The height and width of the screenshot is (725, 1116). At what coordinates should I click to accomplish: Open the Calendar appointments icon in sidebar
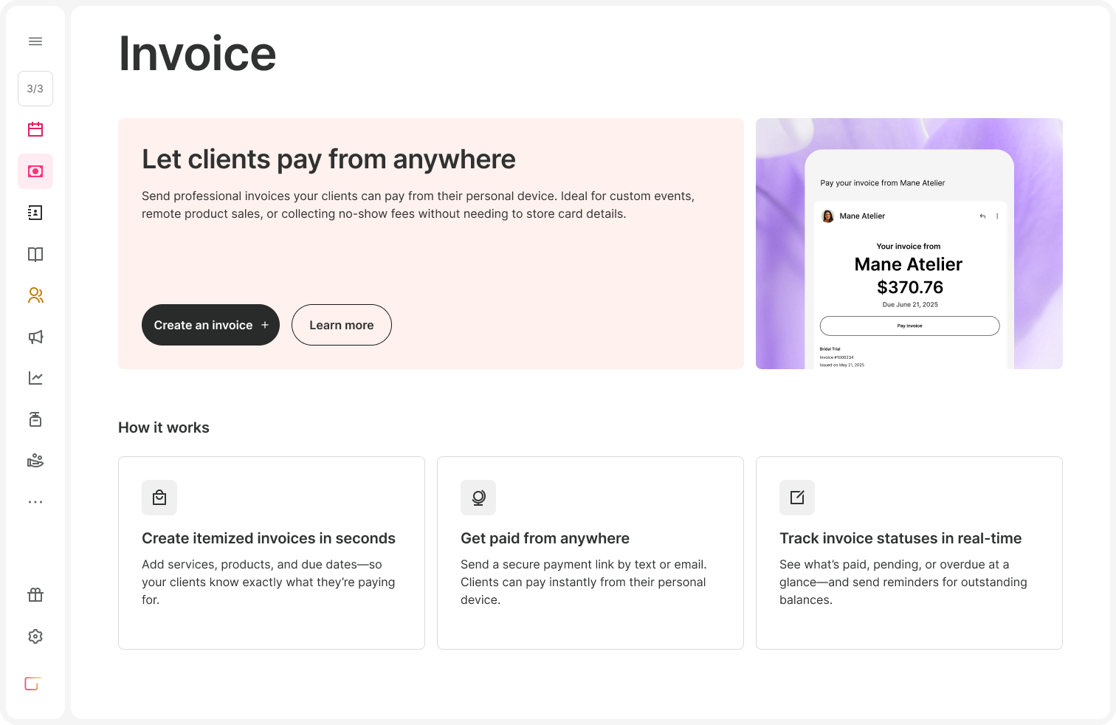coord(35,130)
